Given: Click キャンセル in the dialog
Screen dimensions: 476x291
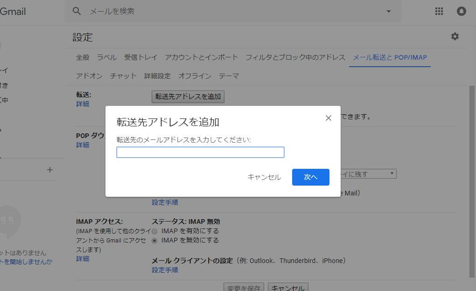Looking at the screenshot, I should click(264, 177).
